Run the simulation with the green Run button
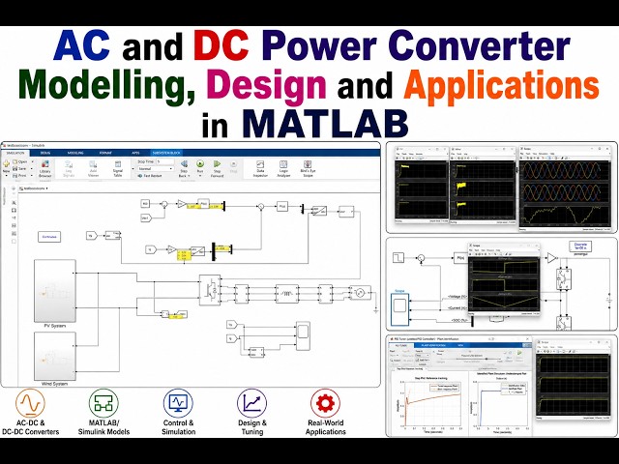The image size is (619, 464). 200,164
